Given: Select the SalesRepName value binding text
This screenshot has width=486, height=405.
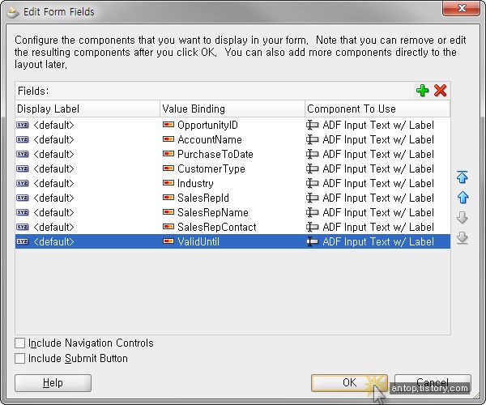Looking at the screenshot, I should point(212,212).
